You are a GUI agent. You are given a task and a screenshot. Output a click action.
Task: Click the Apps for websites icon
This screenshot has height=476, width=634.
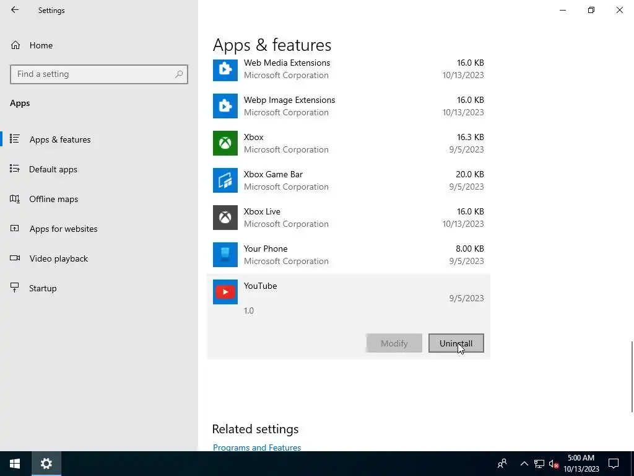[x=15, y=228]
